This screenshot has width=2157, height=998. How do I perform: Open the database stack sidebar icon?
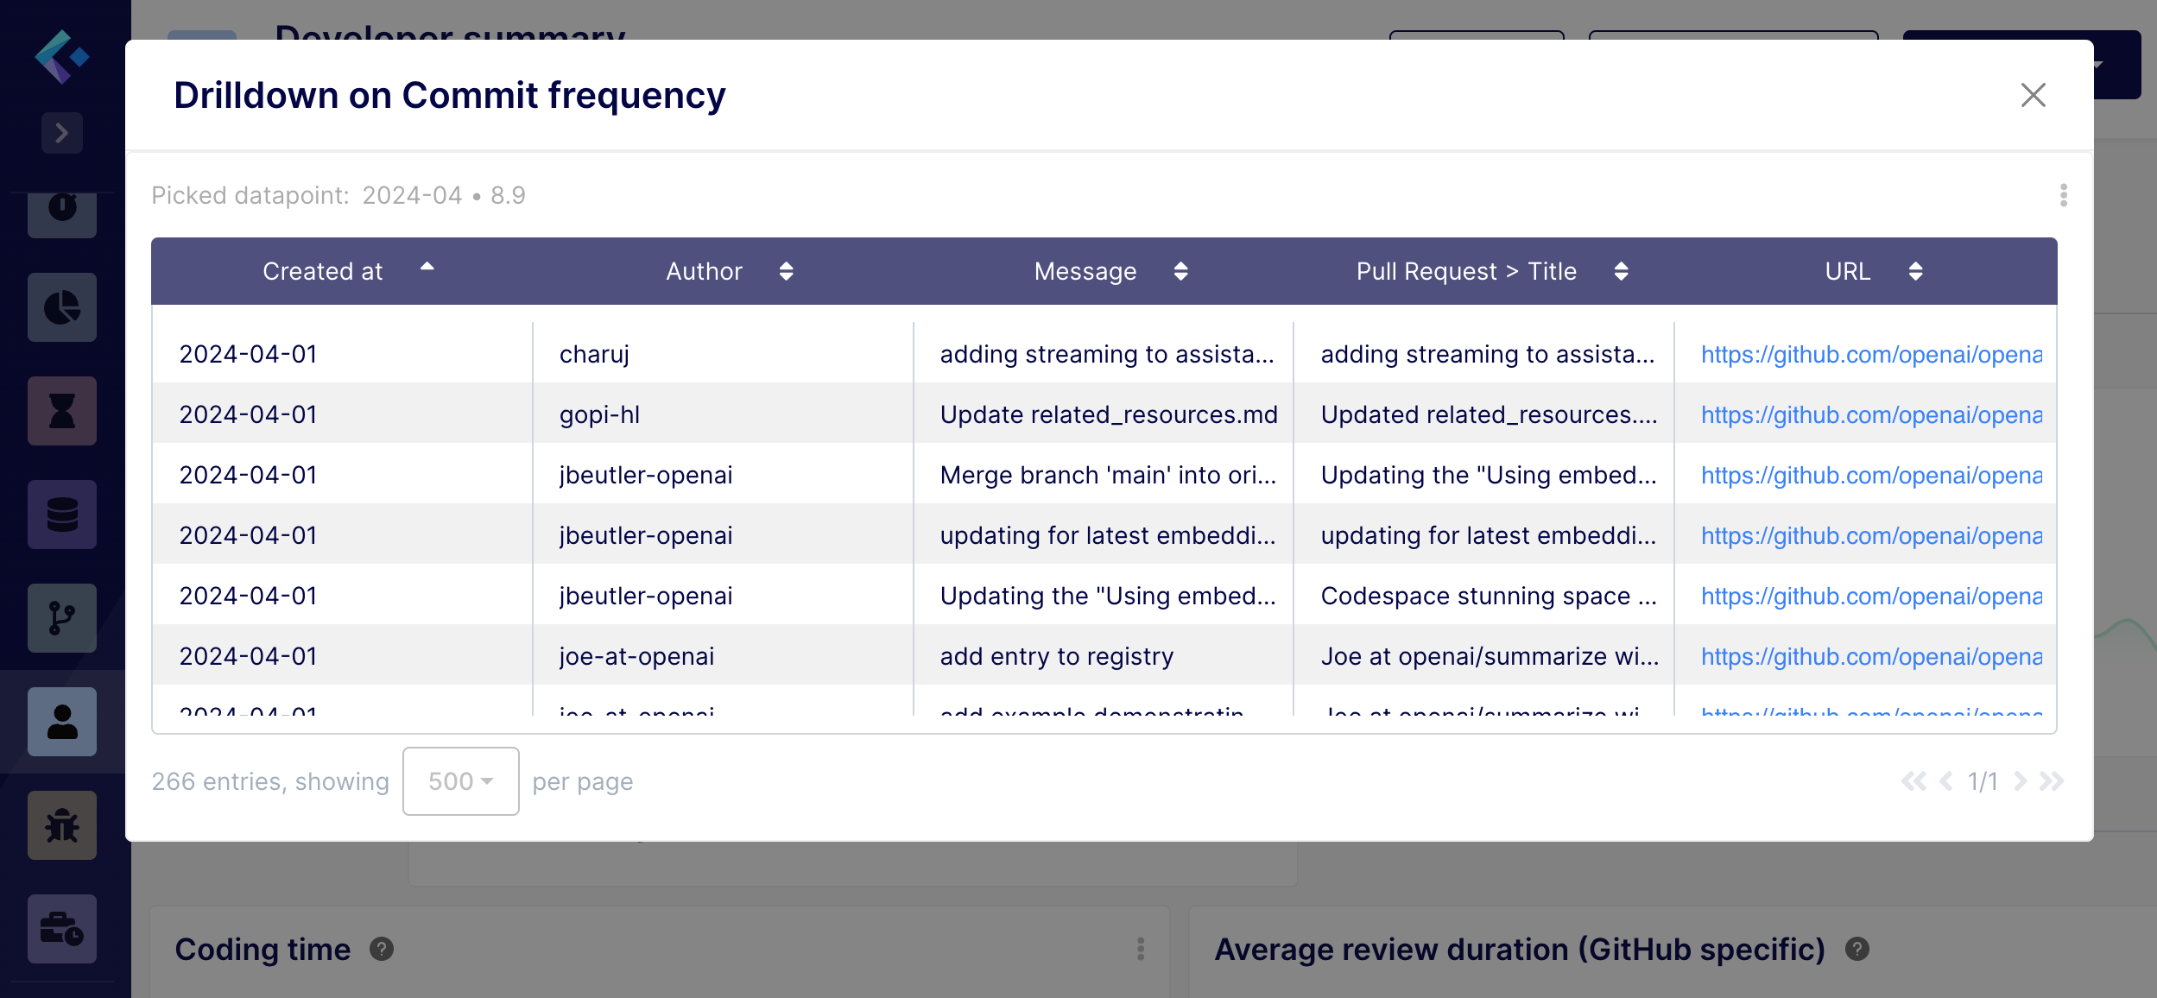click(x=61, y=515)
